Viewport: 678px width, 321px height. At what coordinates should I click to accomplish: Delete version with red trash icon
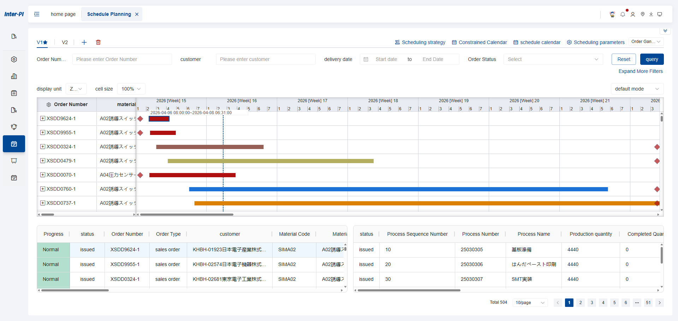click(x=98, y=42)
